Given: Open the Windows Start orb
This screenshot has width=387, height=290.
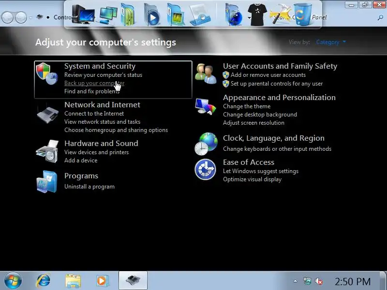Looking at the screenshot, I should 13,281.
